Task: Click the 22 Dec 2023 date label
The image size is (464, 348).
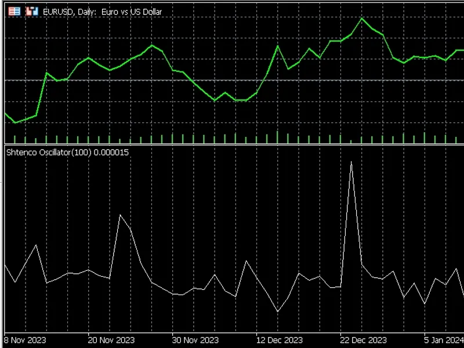Action: (x=364, y=340)
